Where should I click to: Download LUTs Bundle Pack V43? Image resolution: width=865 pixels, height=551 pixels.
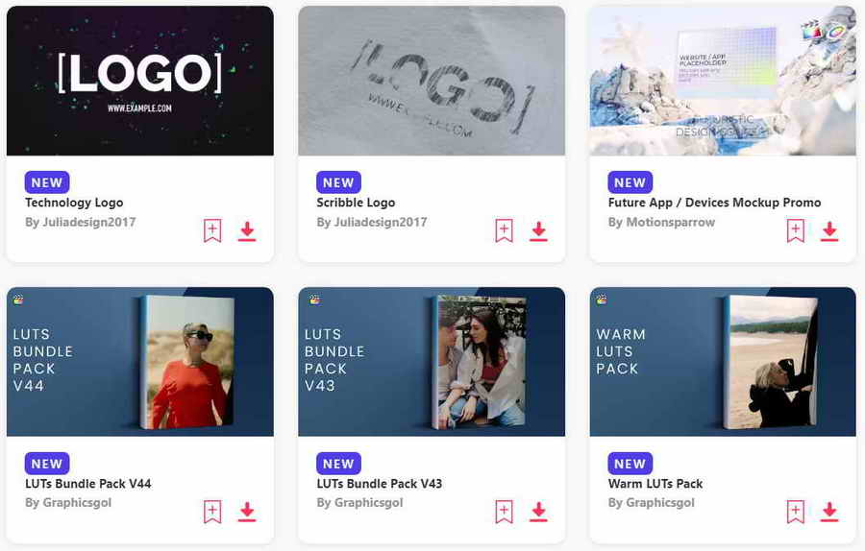[538, 512]
